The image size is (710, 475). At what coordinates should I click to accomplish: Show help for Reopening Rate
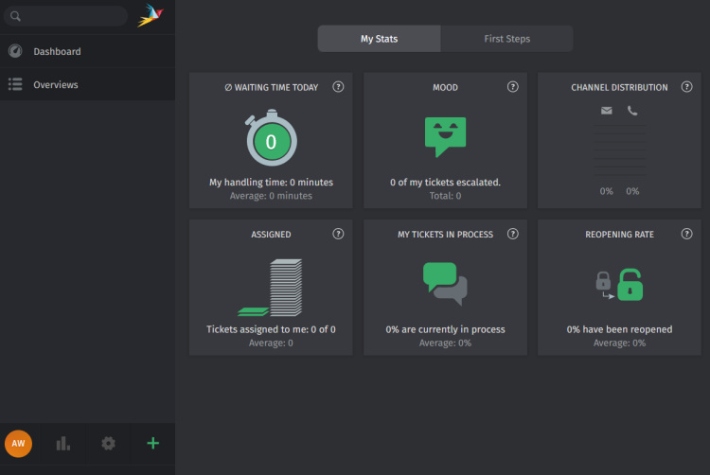(x=686, y=234)
